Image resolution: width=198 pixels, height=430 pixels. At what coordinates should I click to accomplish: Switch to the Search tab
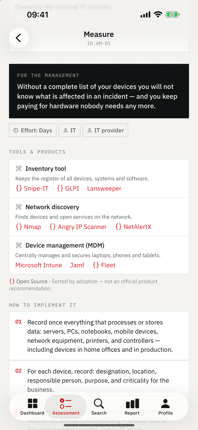coord(99,407)
